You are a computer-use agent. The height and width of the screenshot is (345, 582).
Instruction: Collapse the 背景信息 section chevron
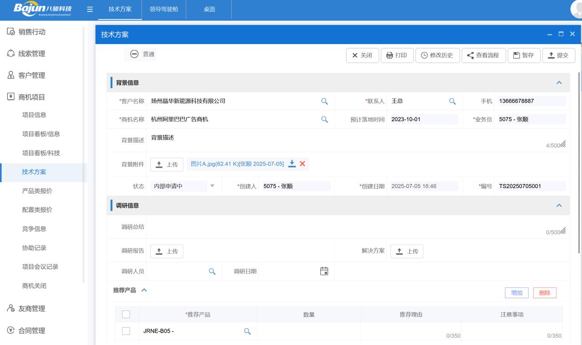tap(559, 83)
